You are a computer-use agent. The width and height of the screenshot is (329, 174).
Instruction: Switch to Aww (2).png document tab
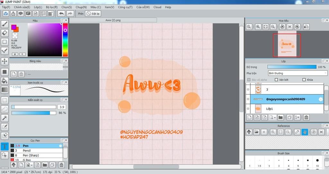point(113,20)
